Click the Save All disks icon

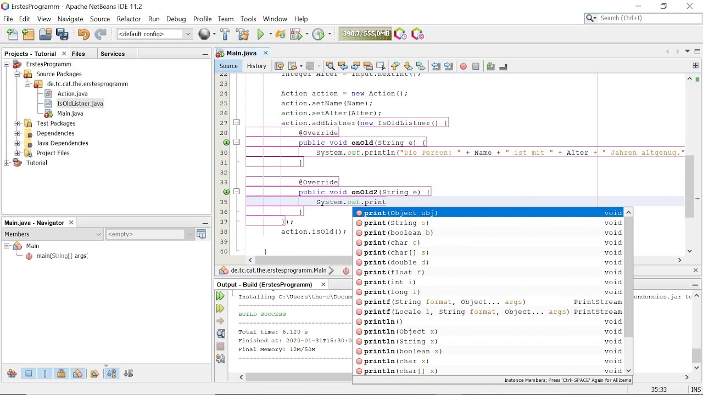click(x=62, y=34)
